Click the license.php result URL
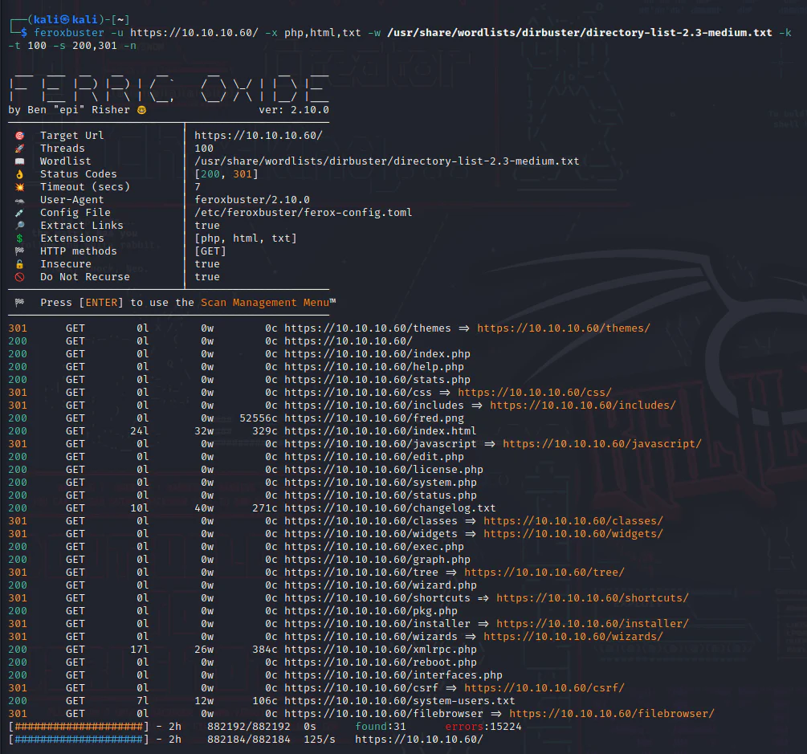Image resolution: width=807 pixels, height=754 pixels. point(384,470)
